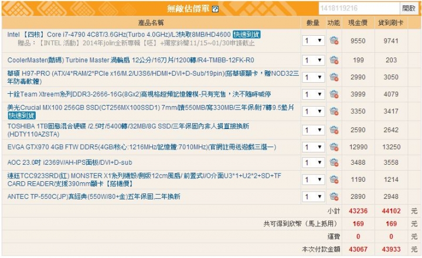Open 十銓 Team Xtreem DDR3-2666 product link
422x258 pixels.
(x=139, y=94)
